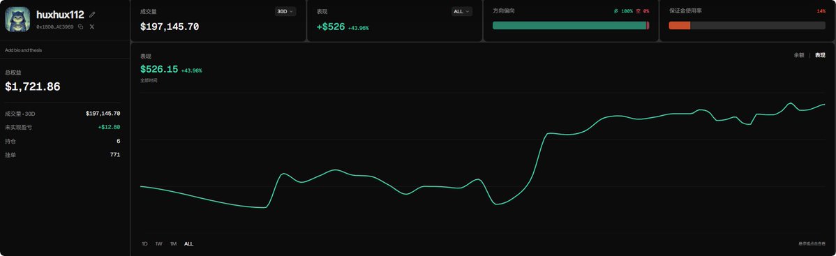This screenshot has width=836, height=256.
Task: Click the unrealized PnL value +$12.80
Action: pos(109,128)
